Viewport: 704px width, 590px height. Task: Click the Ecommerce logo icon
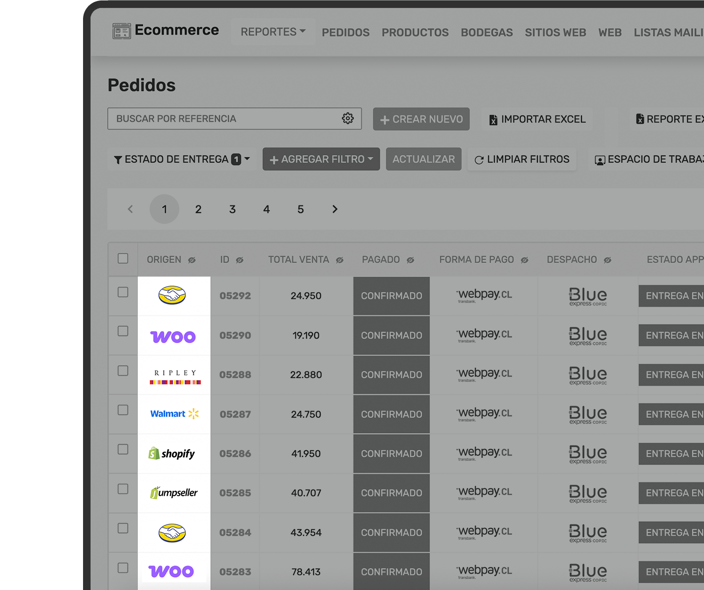point(121,31)
